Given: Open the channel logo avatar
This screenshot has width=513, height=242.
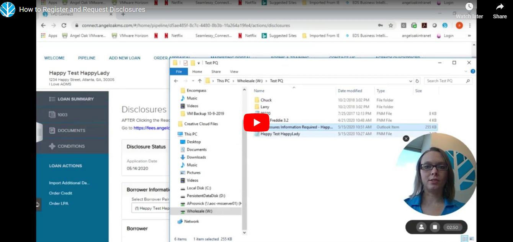Looking at the screenshot, I should coord(8,9).
